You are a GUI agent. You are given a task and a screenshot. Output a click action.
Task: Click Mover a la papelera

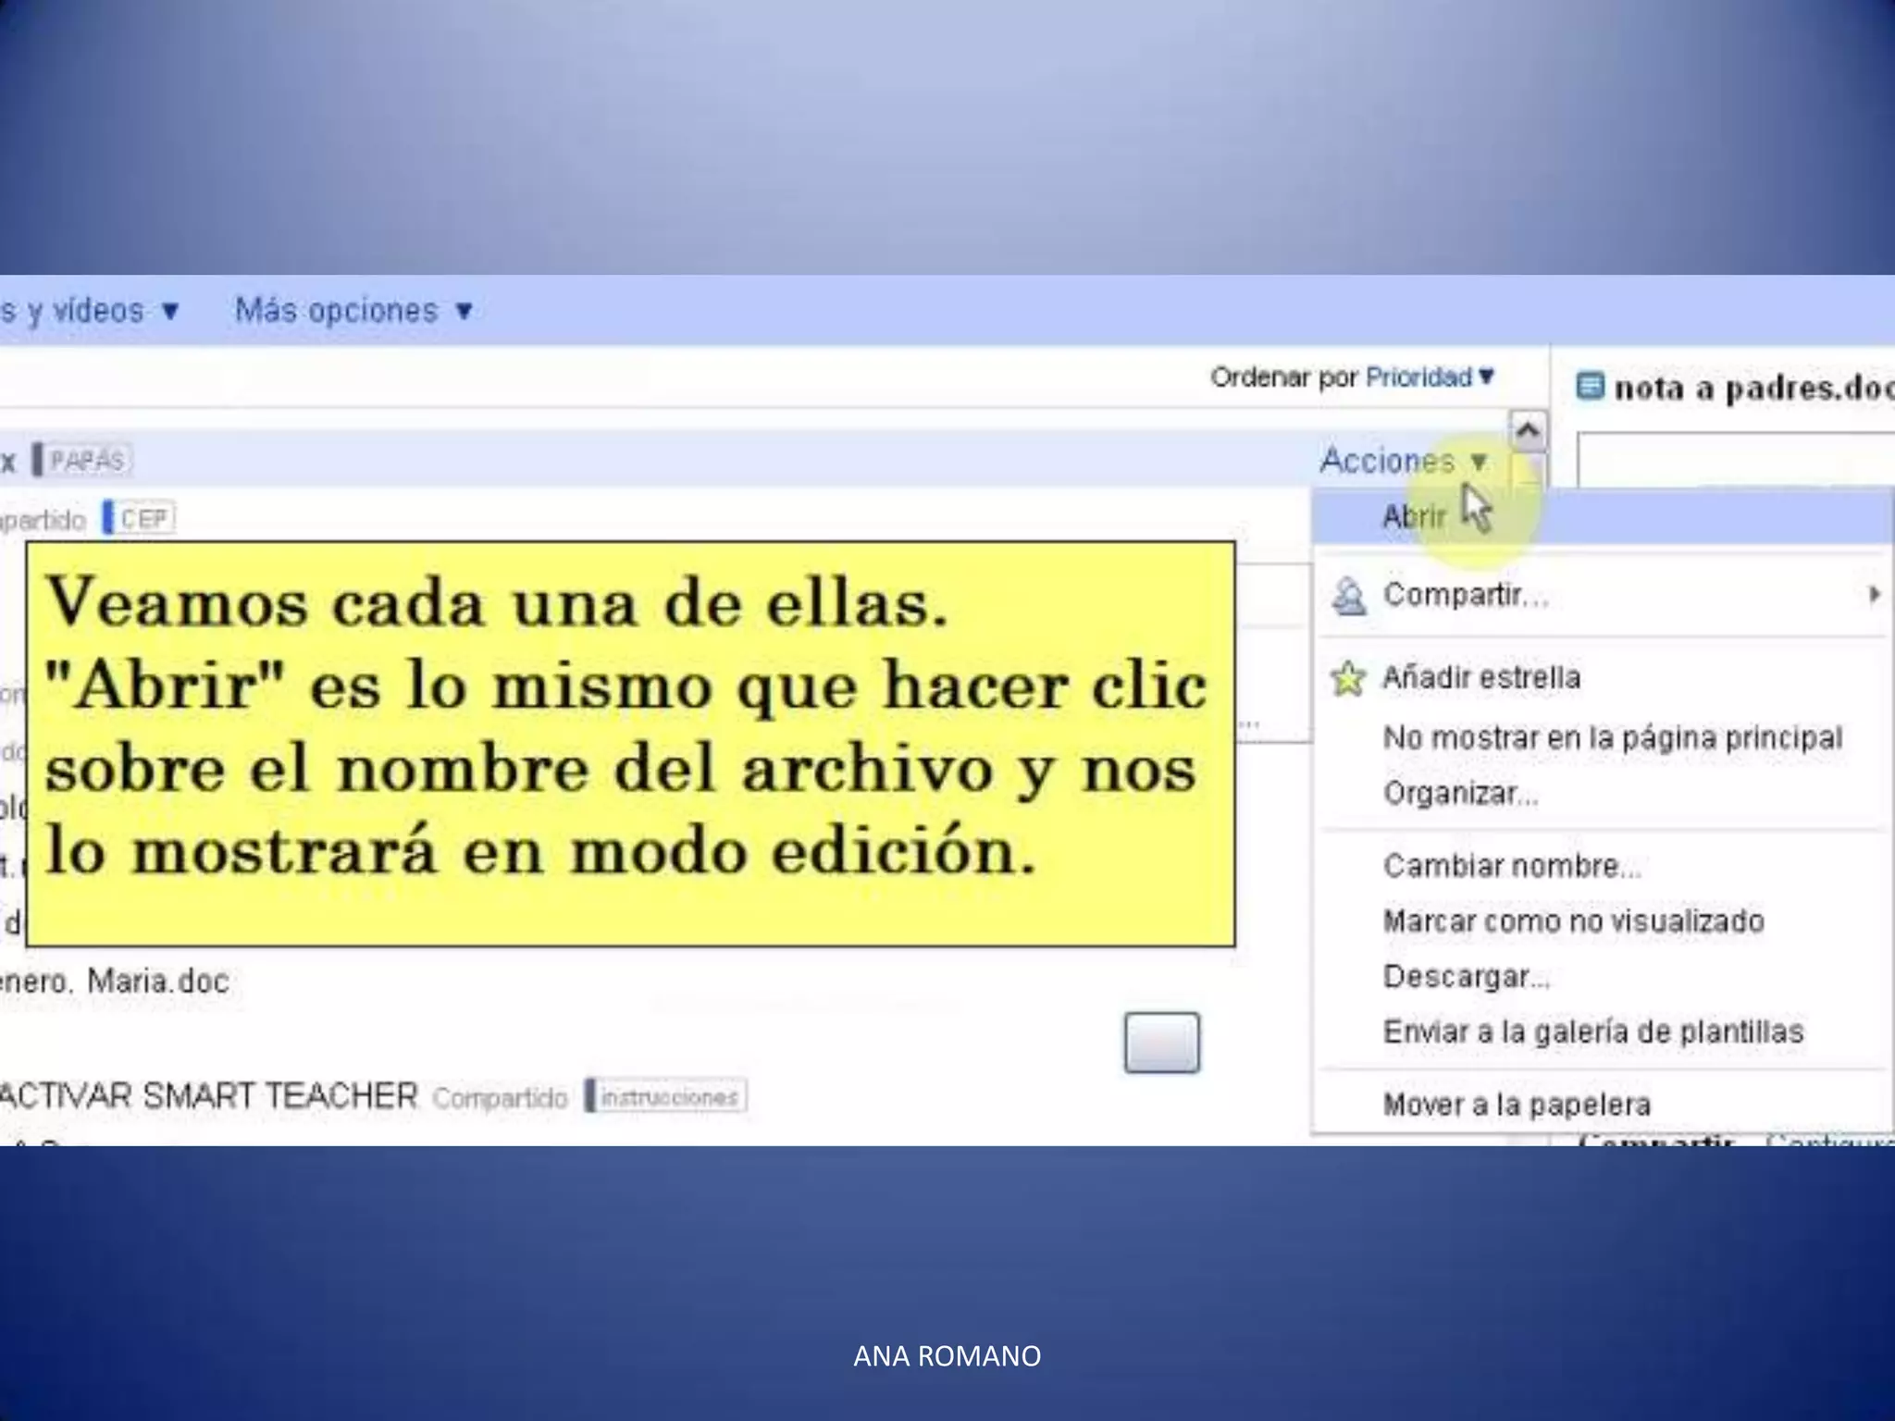tap(1516, 1105)
